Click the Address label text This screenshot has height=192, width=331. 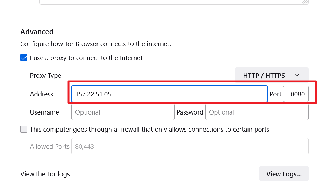point(41,94)
